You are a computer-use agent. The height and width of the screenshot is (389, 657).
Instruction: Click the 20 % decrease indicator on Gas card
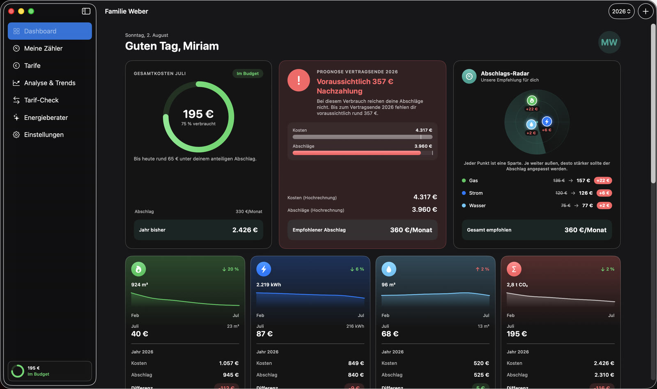point(230,269)
